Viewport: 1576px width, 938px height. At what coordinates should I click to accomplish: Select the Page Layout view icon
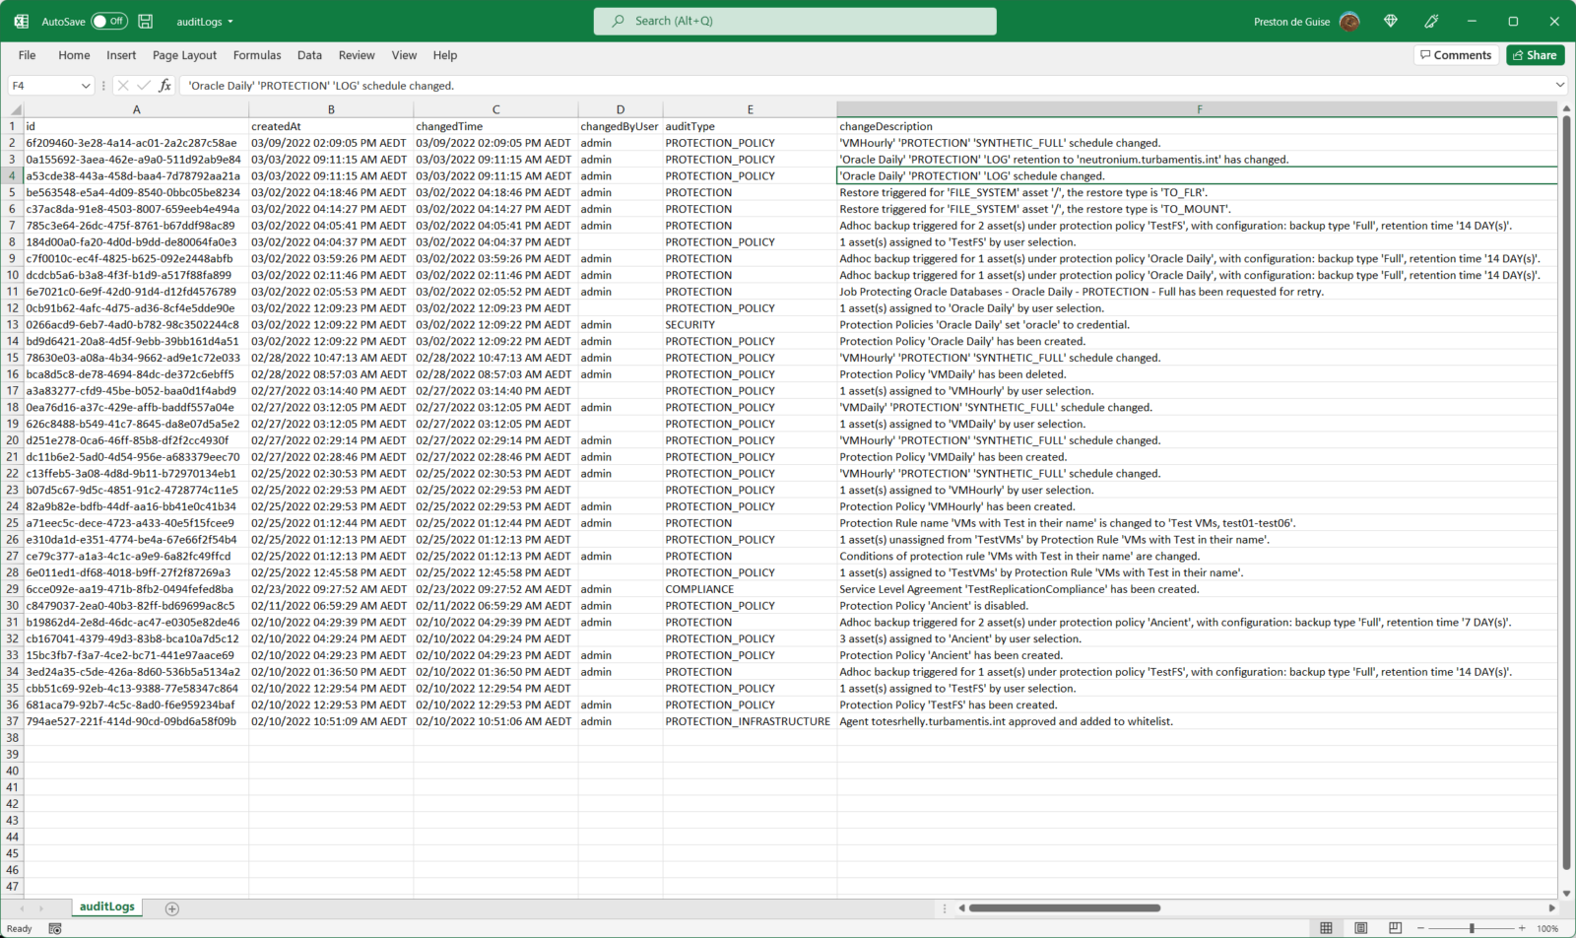(1360, 927)
